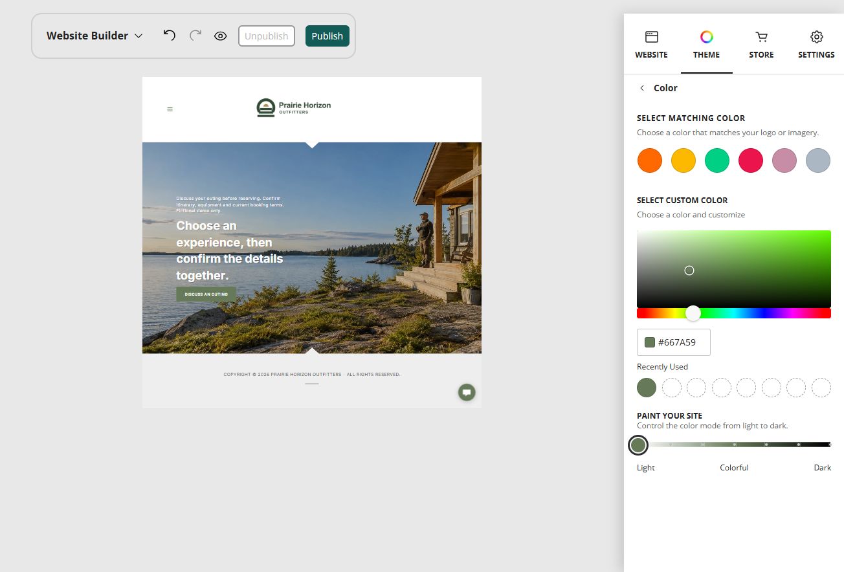Click the Select Matching Color heading

point(691,118)
